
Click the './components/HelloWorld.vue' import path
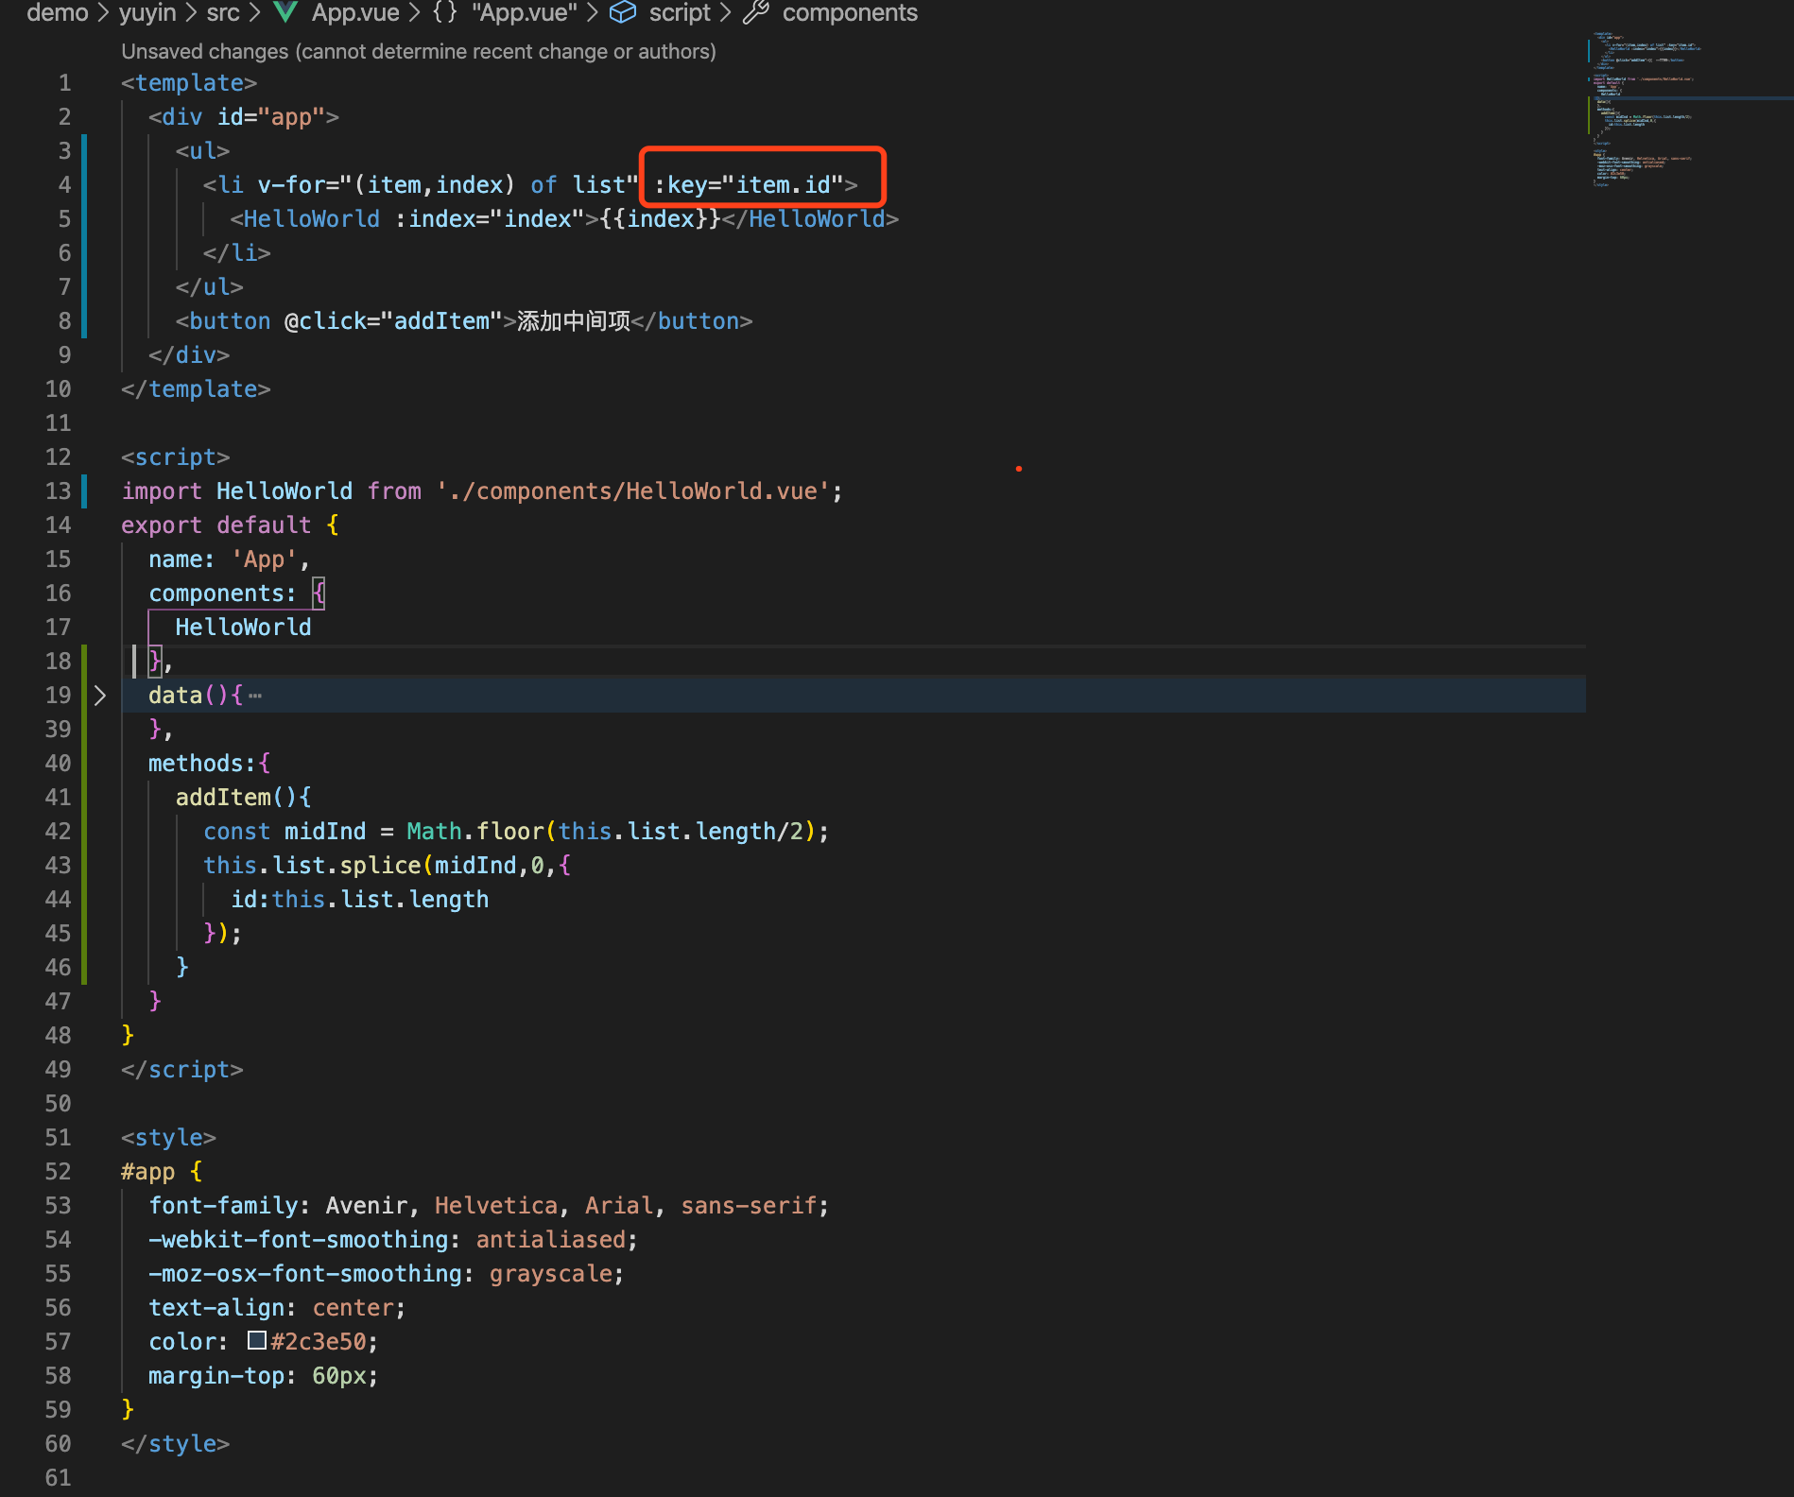point(632,491)
